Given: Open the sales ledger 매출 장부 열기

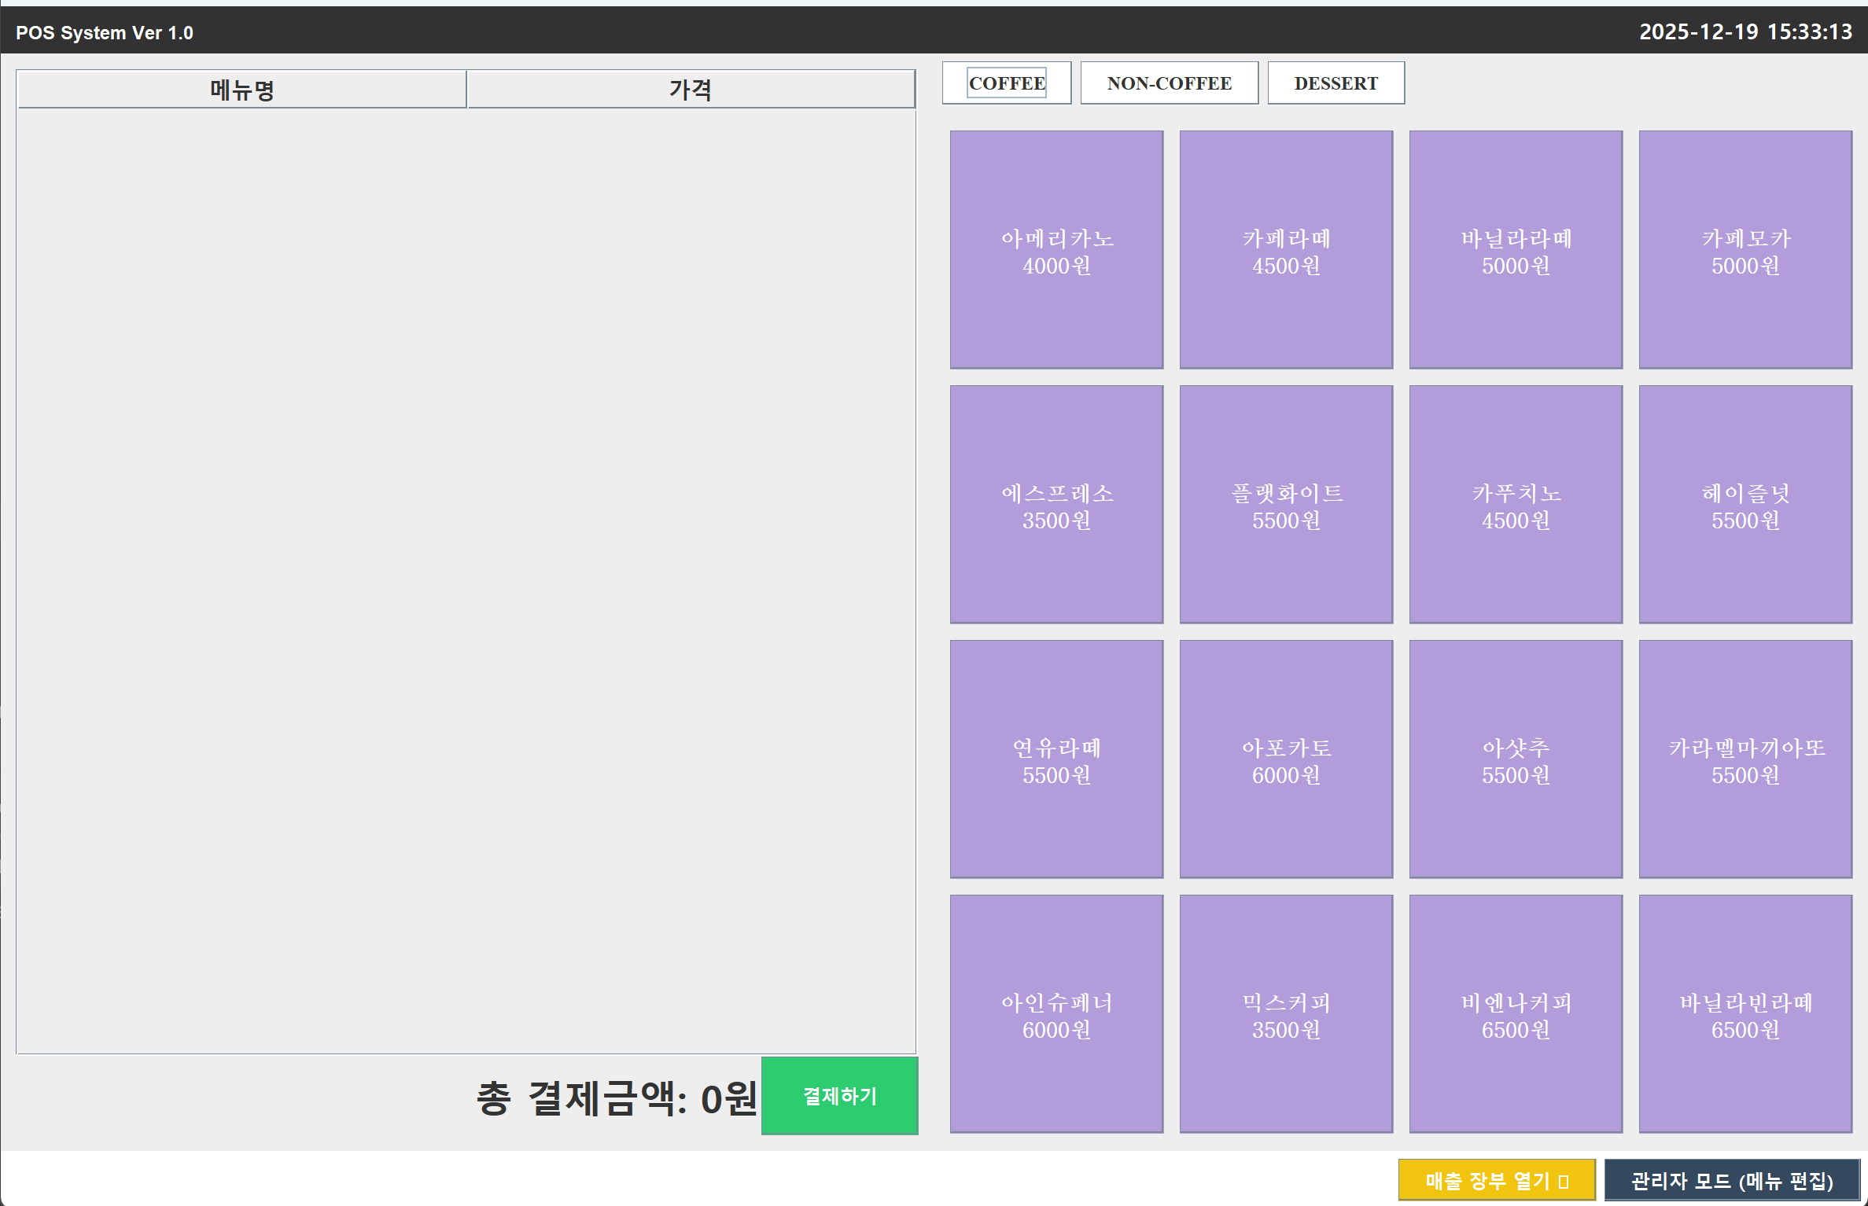Looking at the screenshot, I should pos(1496,1180).
